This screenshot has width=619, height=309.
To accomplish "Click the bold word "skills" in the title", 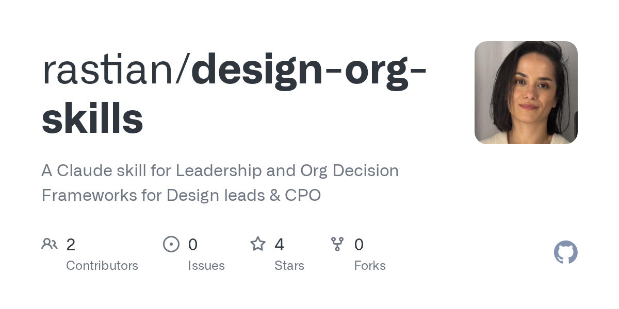I will pyautogui.click(x=92, y=118).
